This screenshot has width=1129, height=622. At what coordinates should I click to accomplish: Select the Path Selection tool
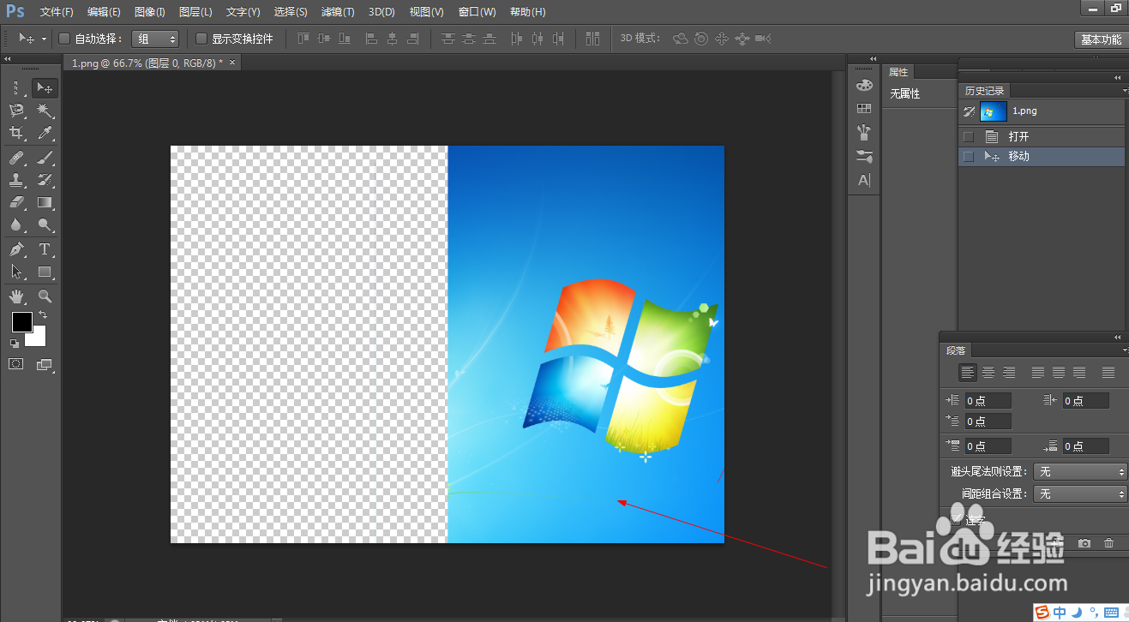click(16, 272)
